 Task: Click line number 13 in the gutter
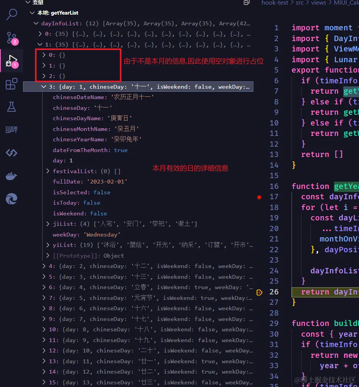point(274,154)
